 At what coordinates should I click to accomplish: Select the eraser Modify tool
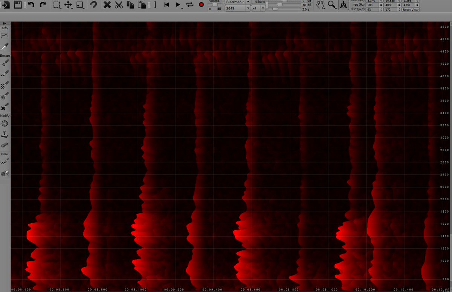5,145
